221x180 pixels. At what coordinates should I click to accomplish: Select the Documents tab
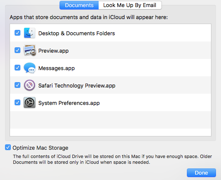click(x=79, y=5)
